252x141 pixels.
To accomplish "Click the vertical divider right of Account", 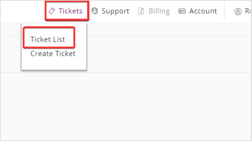I will pyautogui.click(x=224, y=11).
